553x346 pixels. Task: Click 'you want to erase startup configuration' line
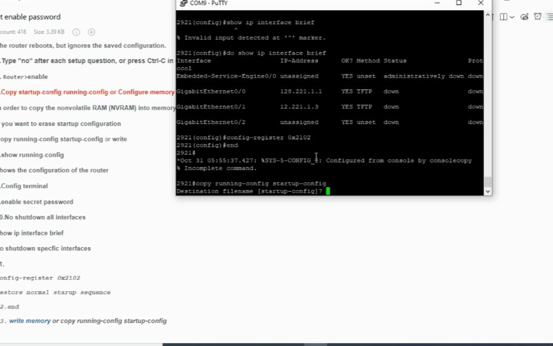[x=61, y=124]
